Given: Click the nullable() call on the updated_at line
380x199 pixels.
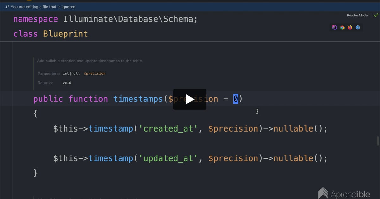Looking at the screenshot, I should (x=298, y=158).
